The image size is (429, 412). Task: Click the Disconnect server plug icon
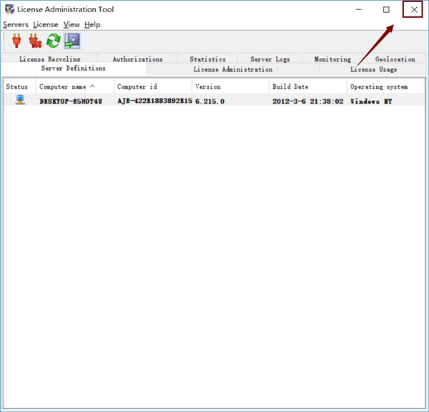pos(35,41)
